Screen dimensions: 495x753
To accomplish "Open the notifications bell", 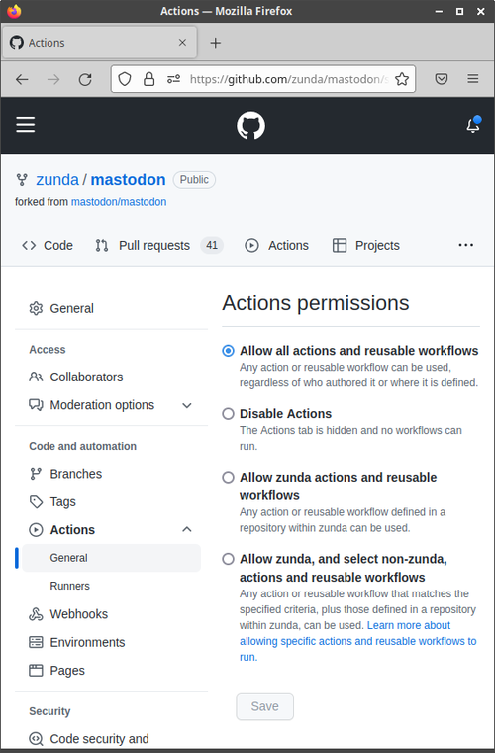I will (x=473, y=125).
